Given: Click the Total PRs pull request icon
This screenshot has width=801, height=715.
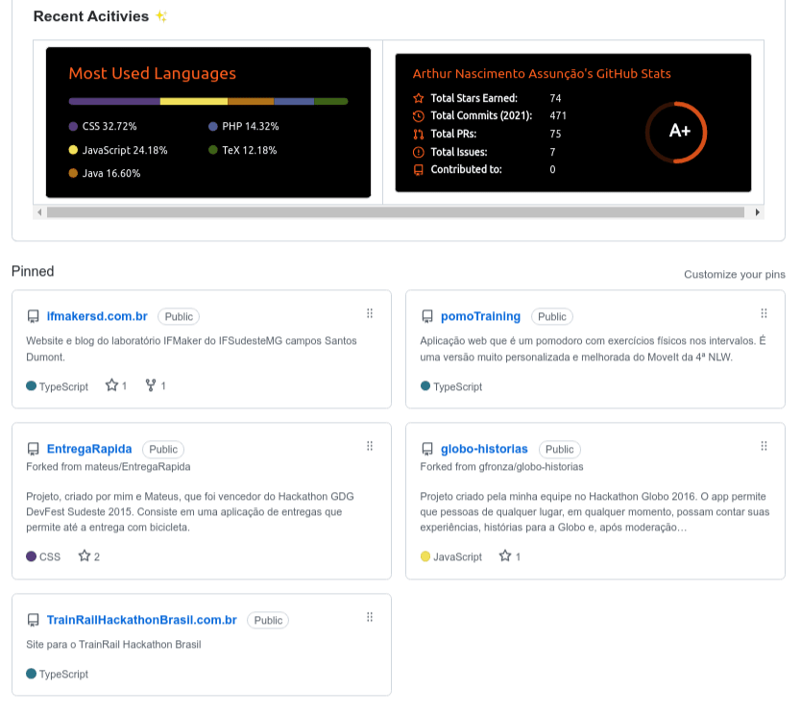Looking at the screenshot, I should [419, 135].
